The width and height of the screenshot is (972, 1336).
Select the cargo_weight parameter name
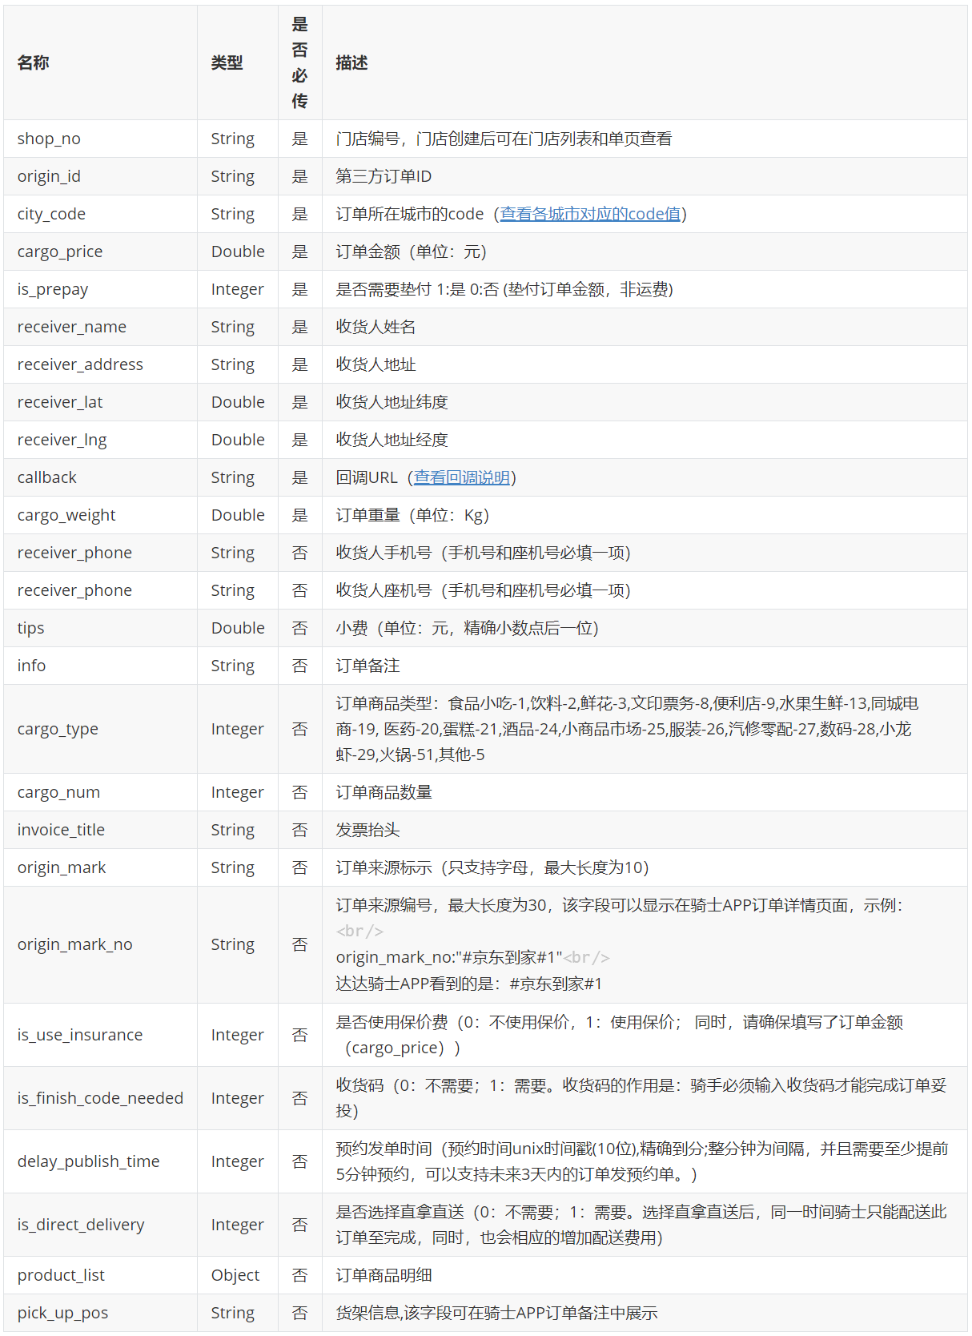pyautogui.click(x=66, y=515)
